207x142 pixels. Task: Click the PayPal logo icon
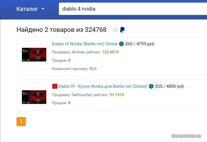point(122,30)
